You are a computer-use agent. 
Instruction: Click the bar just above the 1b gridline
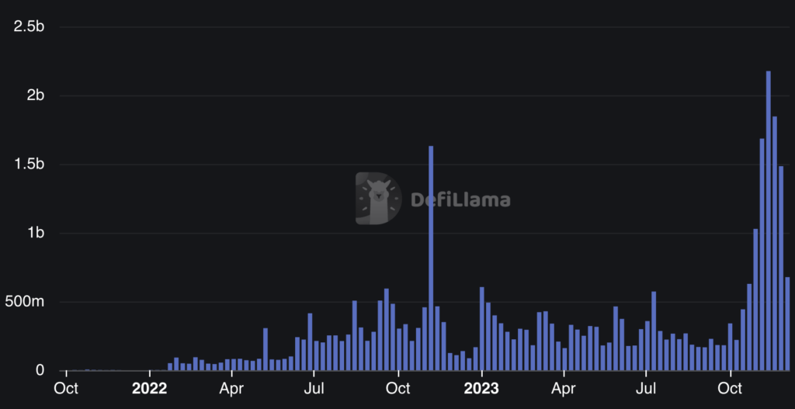pyautogui.click(x=755, y=300)
